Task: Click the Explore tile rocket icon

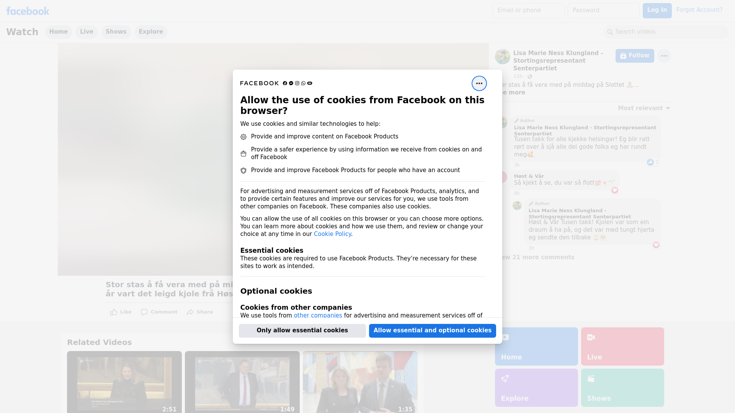Action: coord(505,379)
